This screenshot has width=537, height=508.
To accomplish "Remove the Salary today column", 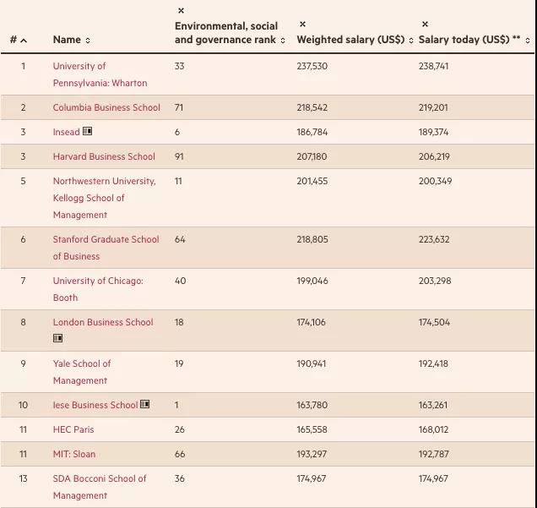I will click(x=425, y=25).
